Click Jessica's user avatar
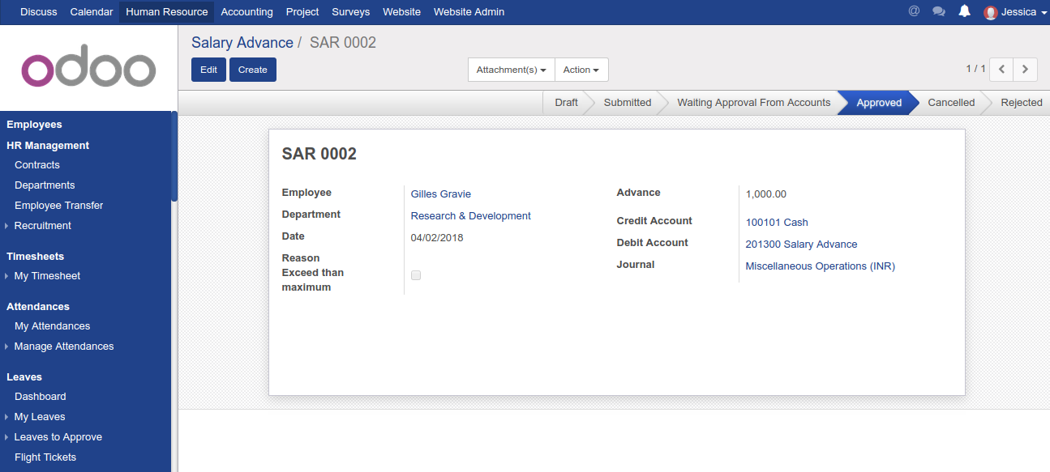Screen dimensions: 1050x472 990,12
